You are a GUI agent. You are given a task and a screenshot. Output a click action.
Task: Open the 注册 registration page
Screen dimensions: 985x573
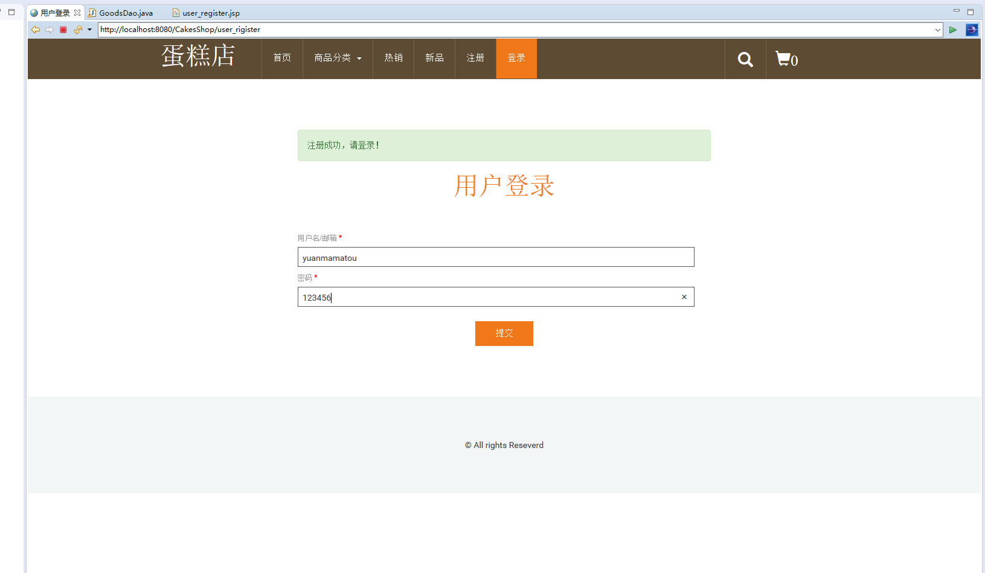tap(475, 58)
